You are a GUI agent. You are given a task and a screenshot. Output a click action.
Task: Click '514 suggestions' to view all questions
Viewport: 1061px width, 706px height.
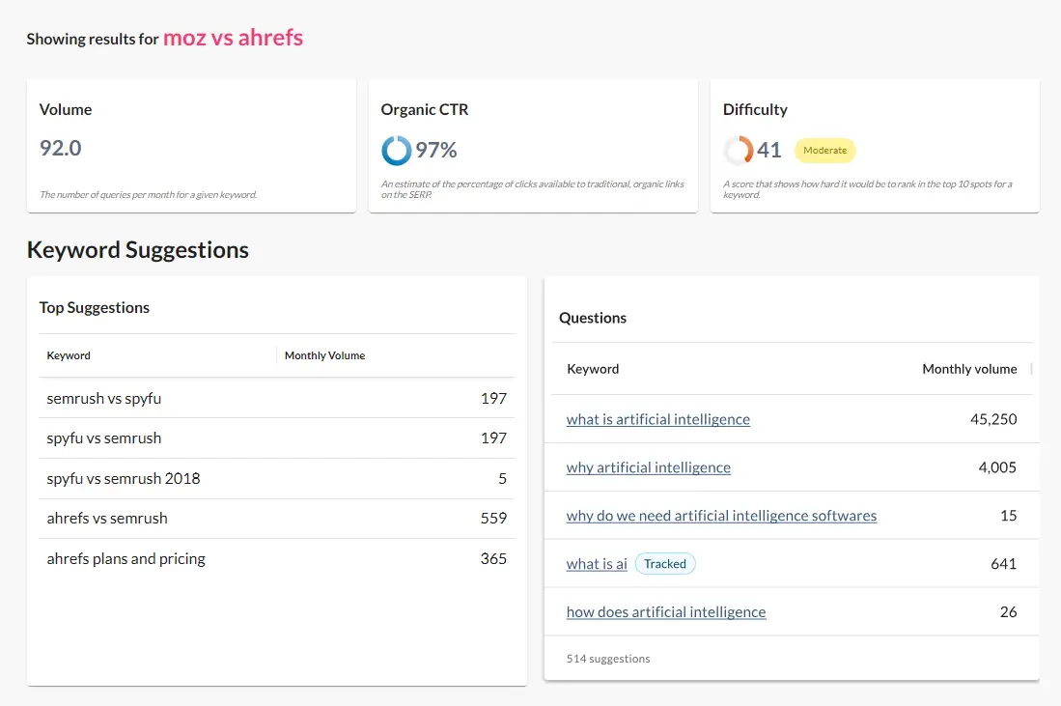(x=608, y=658)
